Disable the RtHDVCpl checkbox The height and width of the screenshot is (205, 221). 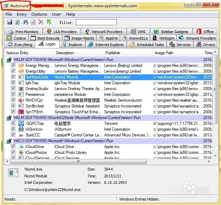pyautogui.click(x=13, y=100)
